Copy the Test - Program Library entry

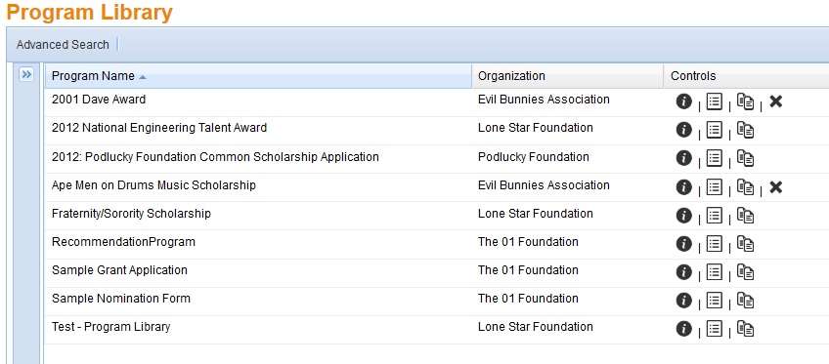coord(745,329)
